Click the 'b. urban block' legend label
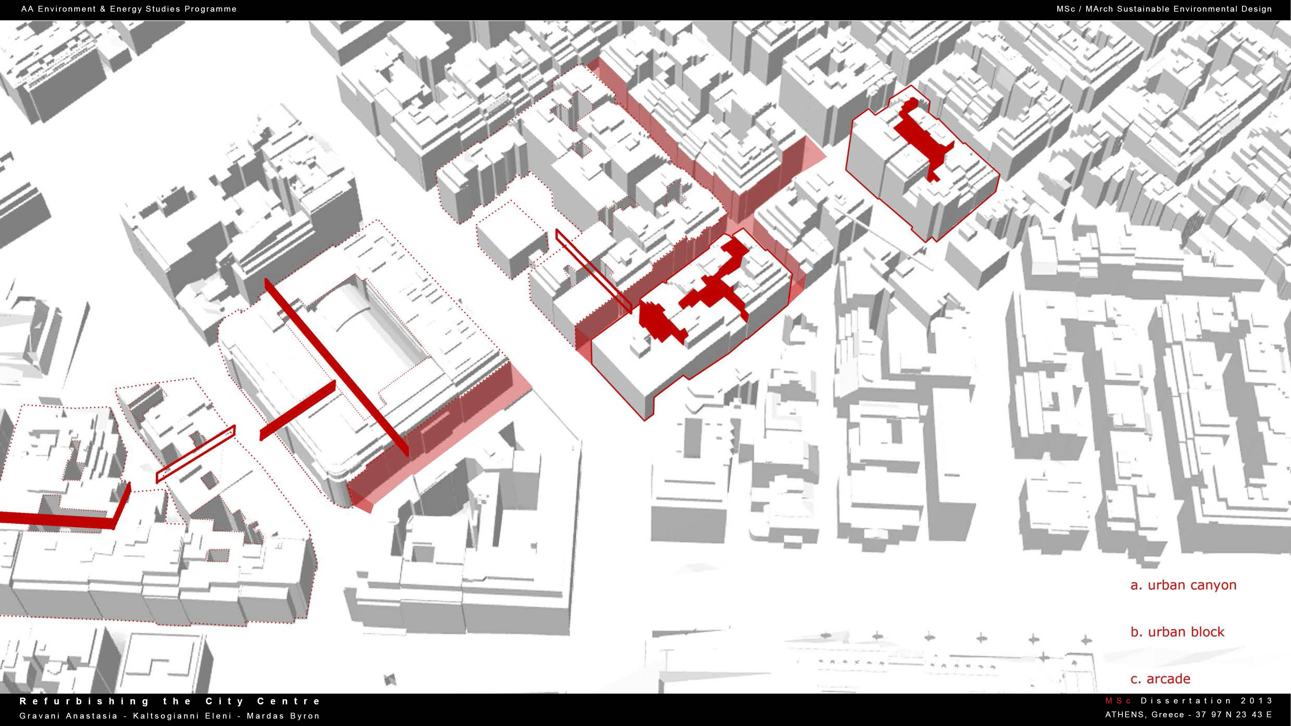Screen dimensions: 1291x726 (x=1177, y=632)
